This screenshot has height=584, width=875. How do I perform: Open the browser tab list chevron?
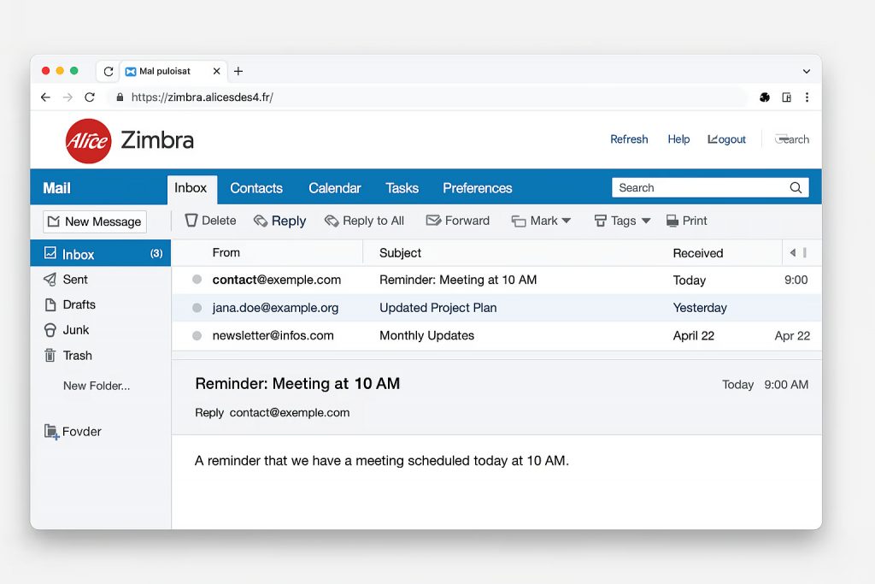point(806,72)
